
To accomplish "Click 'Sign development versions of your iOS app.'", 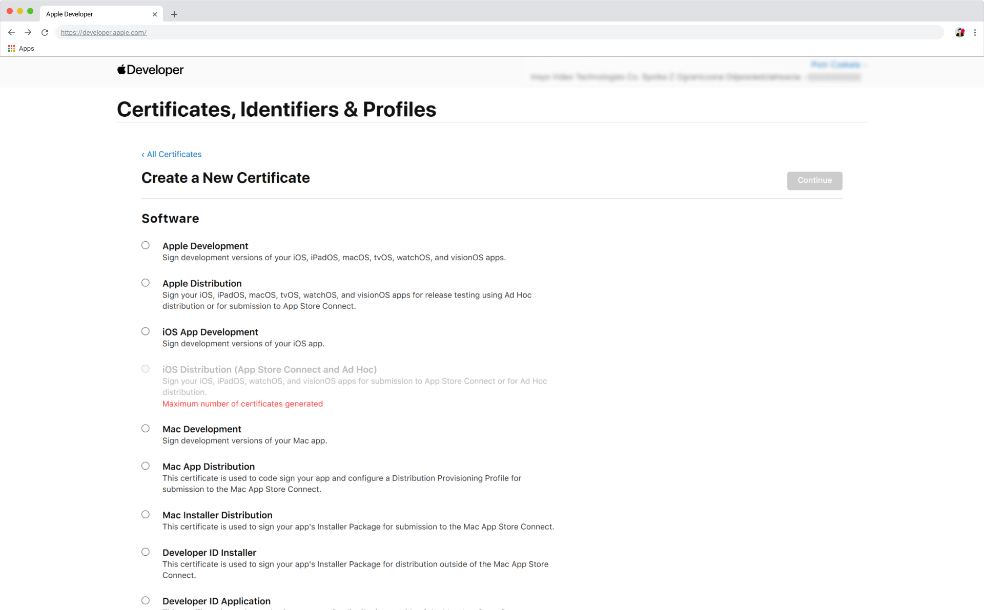I will 243,344.
